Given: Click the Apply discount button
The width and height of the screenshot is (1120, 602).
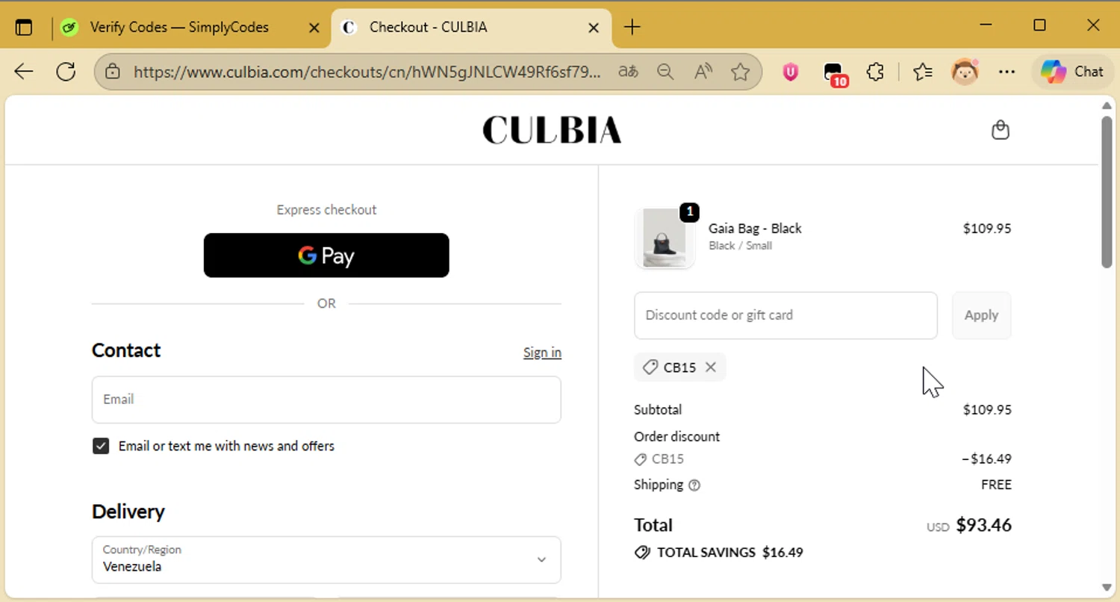Looking at the screenshot, I should (x=981, y=315).
